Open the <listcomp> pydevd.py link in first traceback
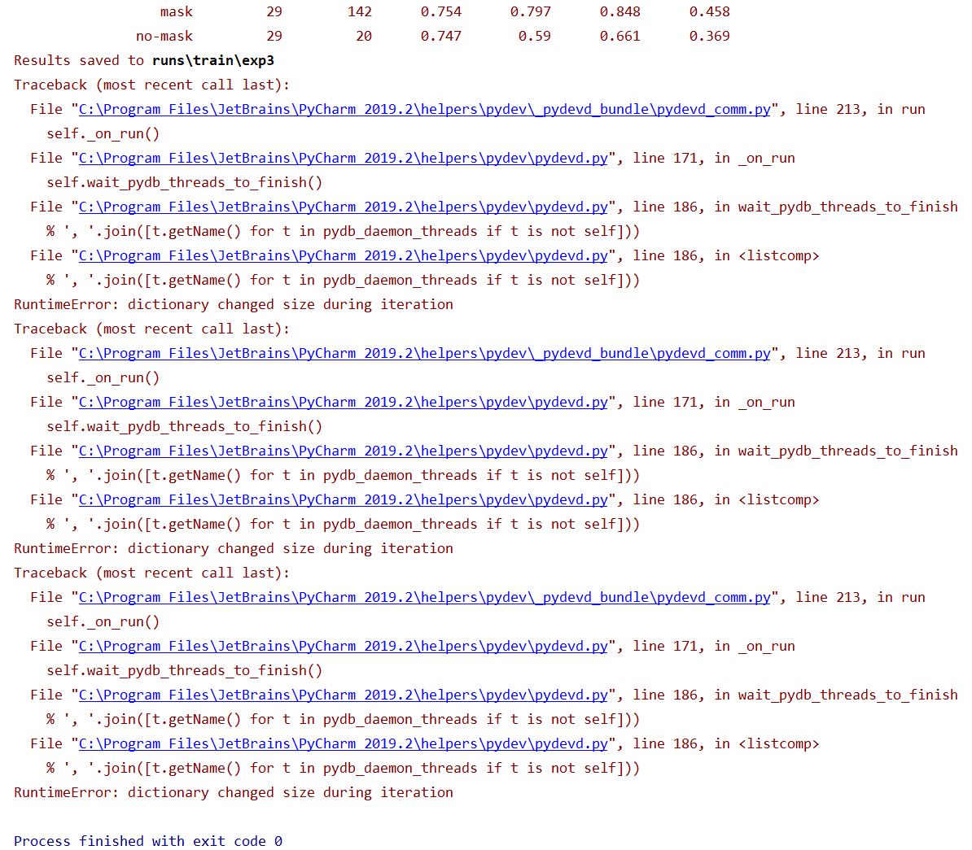Viewport: 972px width, 850px height. pyautogui.click(x=341, y=255)
